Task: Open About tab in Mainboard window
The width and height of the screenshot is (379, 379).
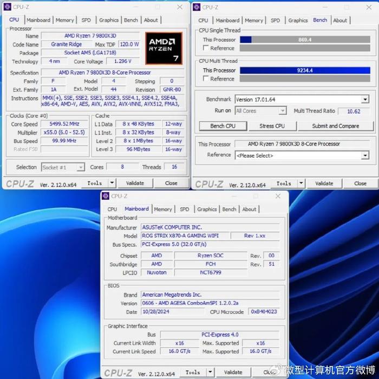Action: pyautogui.click(x=249, y=209)
